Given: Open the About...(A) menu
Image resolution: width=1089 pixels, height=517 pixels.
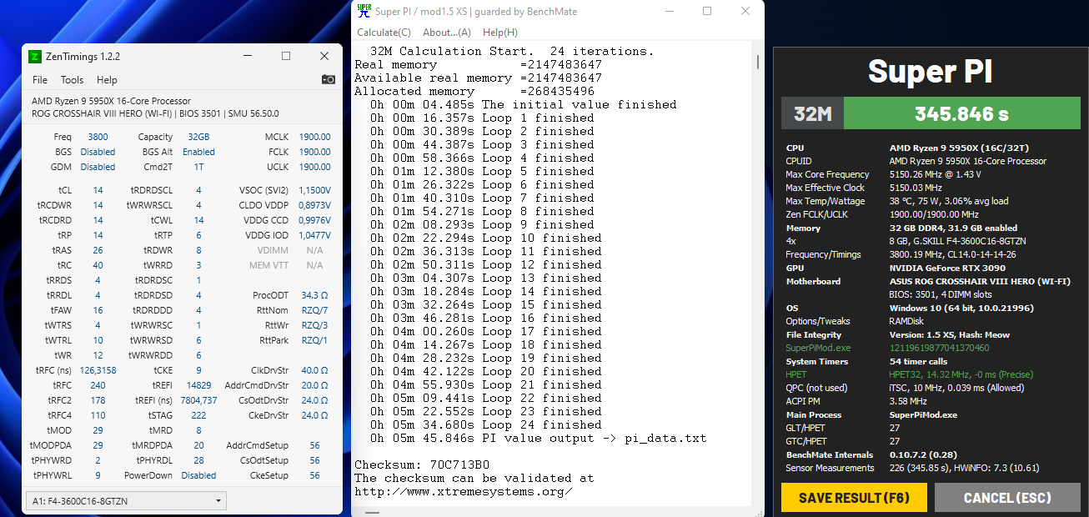Looking at the screenshot, I should pos(447,33).
